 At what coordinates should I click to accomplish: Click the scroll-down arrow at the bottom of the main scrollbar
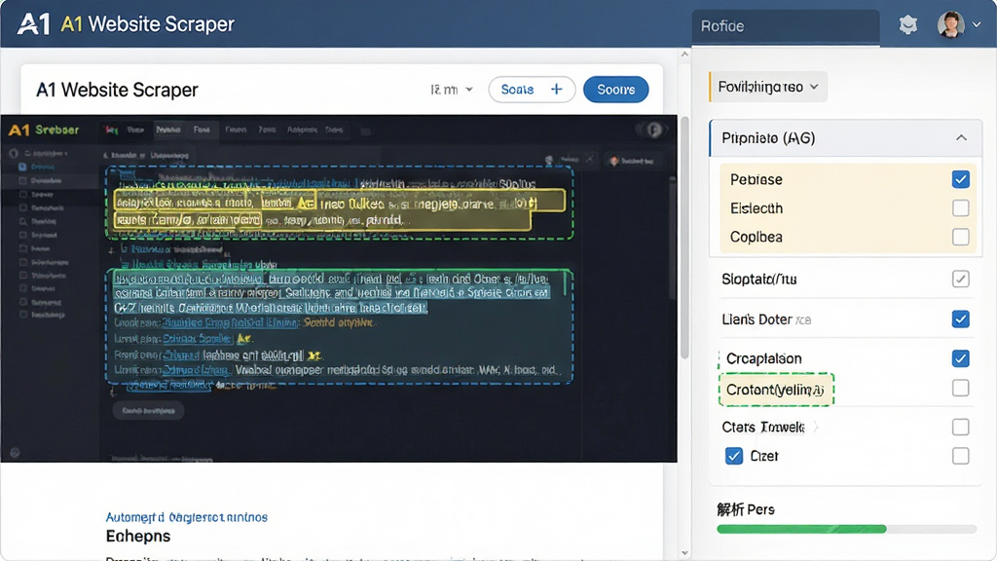click(684, 553)
